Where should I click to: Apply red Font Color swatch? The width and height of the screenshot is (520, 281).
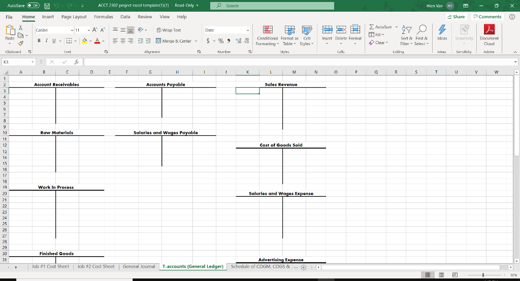pos(97,41)
